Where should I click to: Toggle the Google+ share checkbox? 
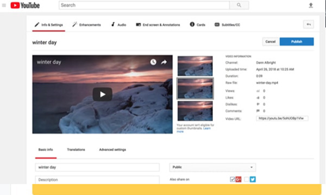[x=233, y=179]
